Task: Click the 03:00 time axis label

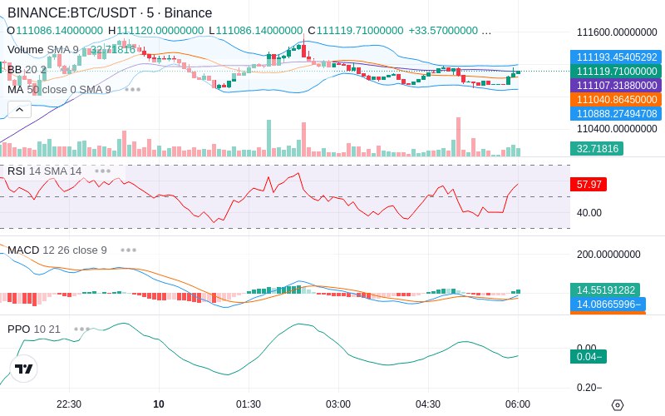Action: tap(338, 404)
